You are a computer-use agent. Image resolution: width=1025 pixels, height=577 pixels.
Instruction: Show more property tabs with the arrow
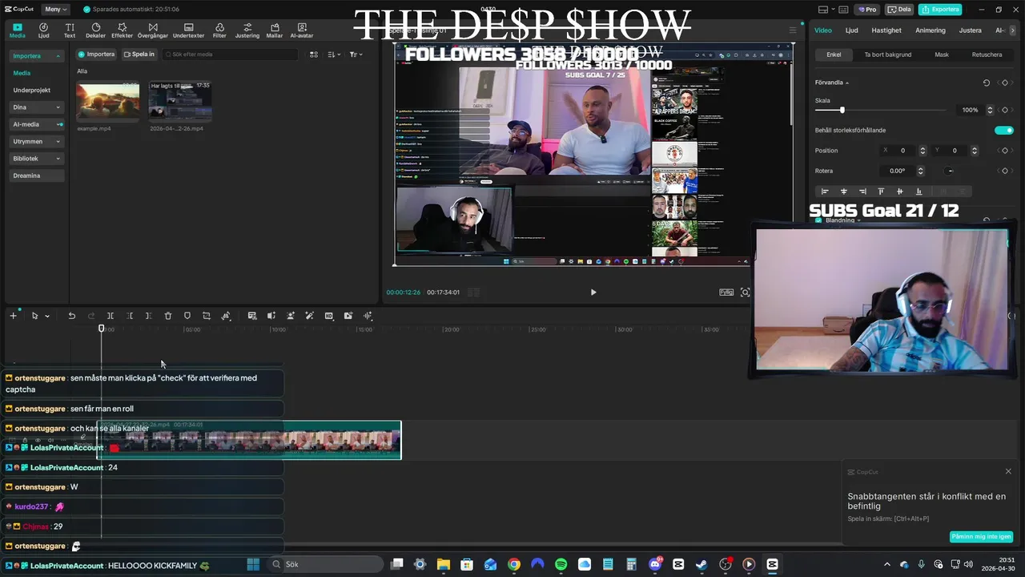(x=1013, y=30)
